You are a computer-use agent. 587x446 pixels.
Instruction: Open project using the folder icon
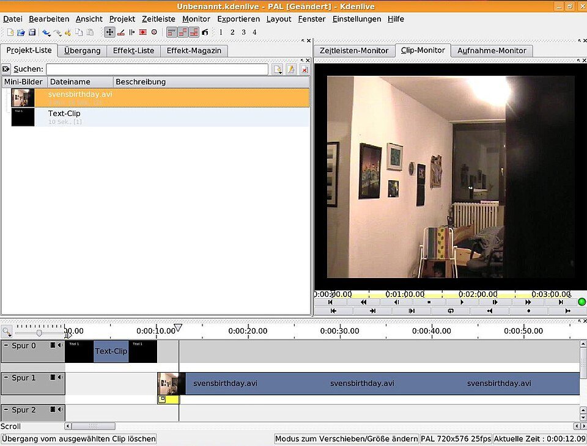(21, 32)
